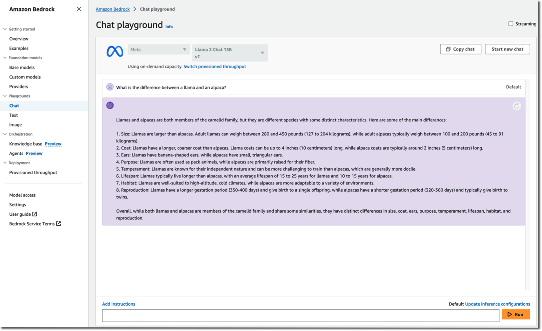This screenshot has height=331, width=542.
Task: Select Custom models in sidebar
Action: (x=25, y=77)
